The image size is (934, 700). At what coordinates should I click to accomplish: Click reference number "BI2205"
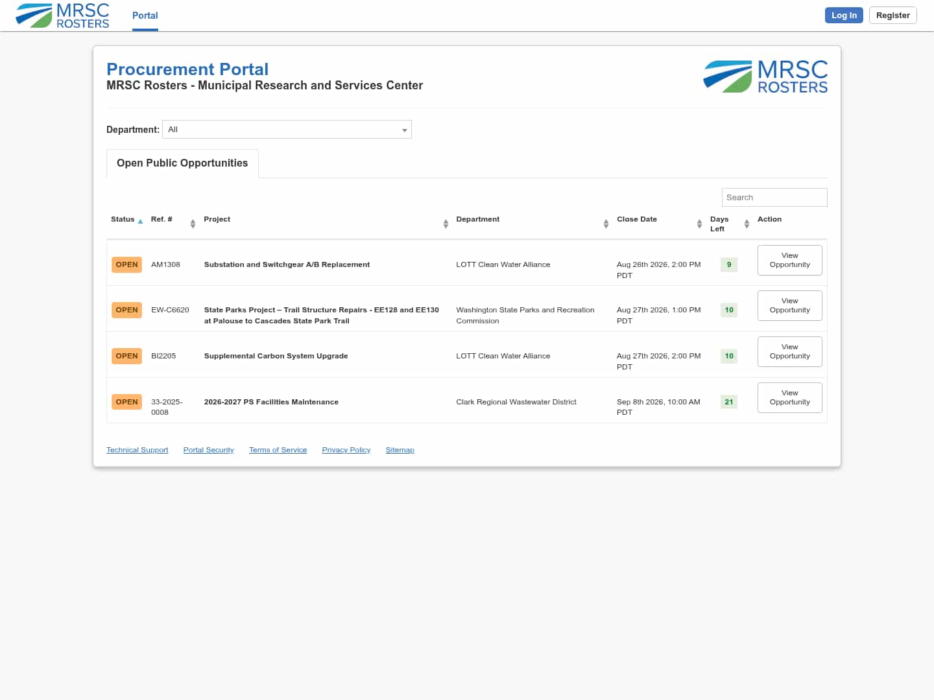(163, 356)
